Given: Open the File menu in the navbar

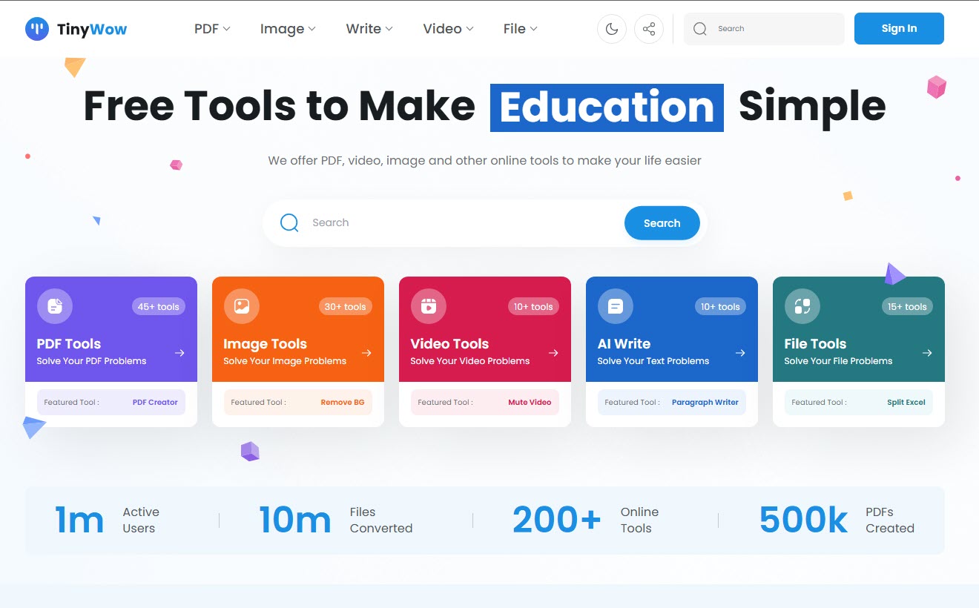Looking at the screenshot, I should pyautogui.click(x=520, y=29).
